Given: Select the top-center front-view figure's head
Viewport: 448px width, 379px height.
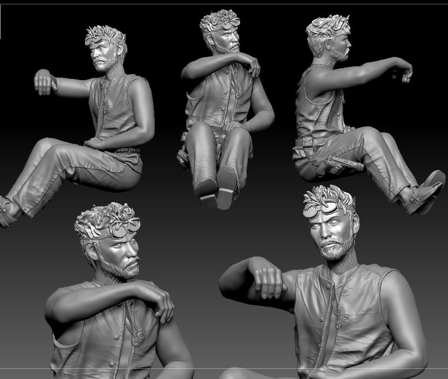Looking at the screenshot, I should coord(222,33).
